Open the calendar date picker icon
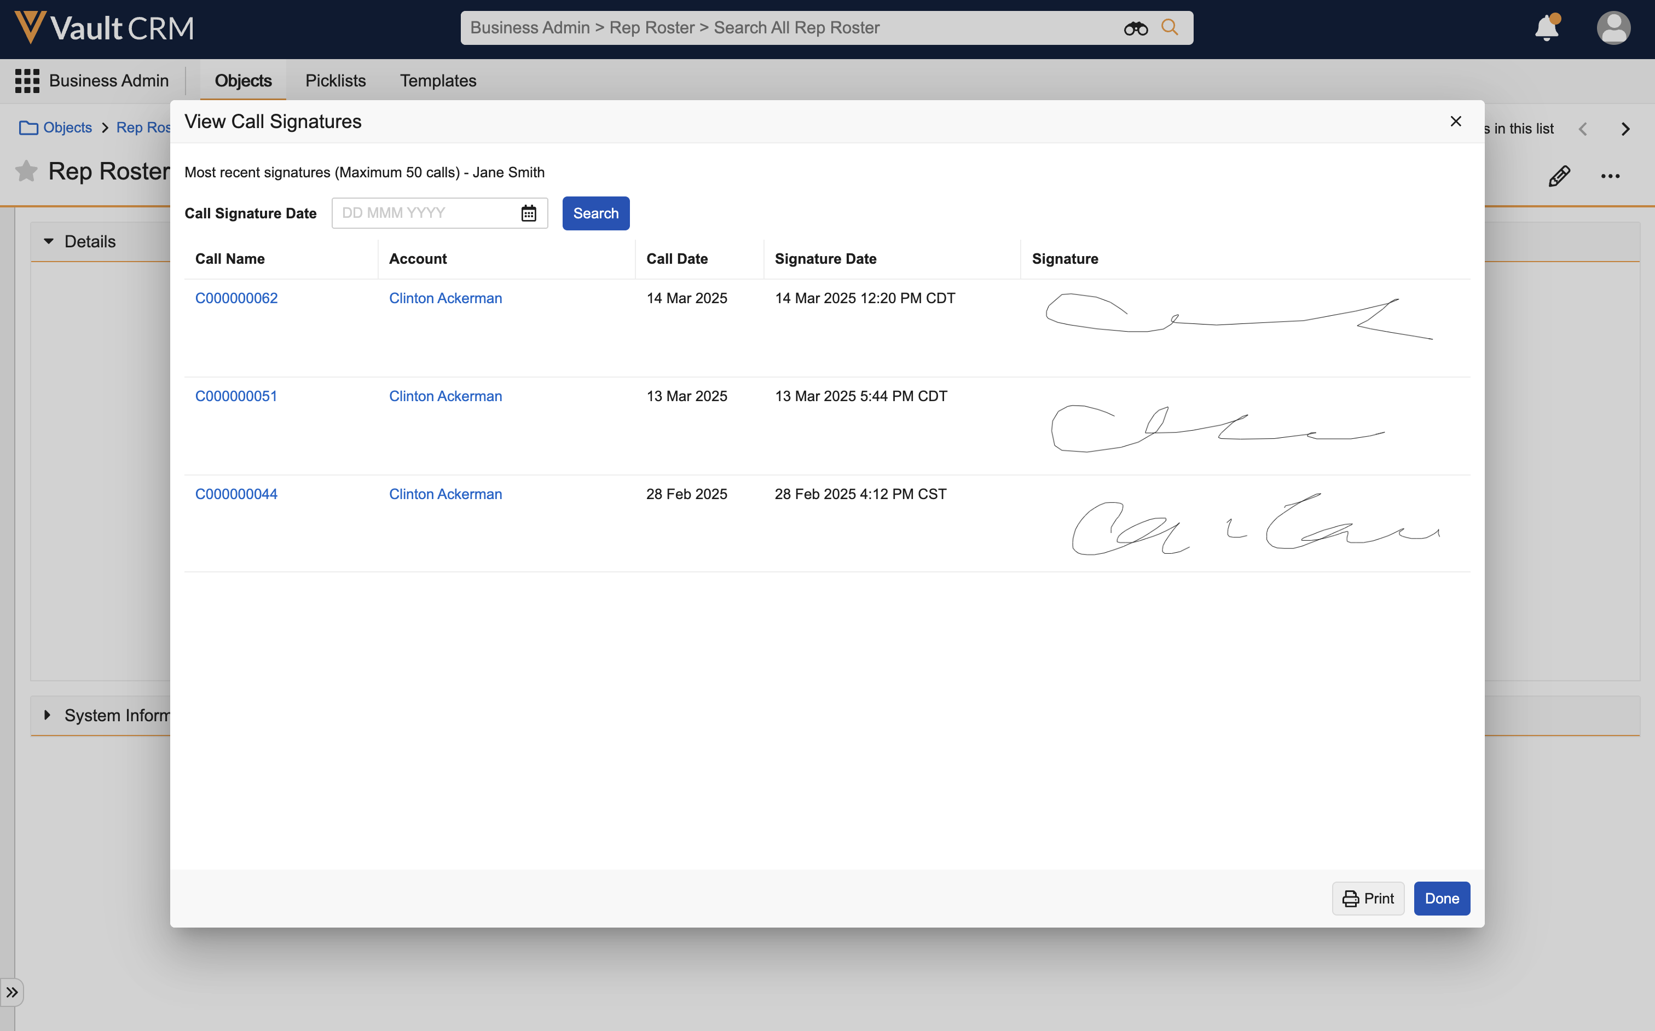Screen dimensions: 1655x1031 pyautogui.click(x=529, y=213)
